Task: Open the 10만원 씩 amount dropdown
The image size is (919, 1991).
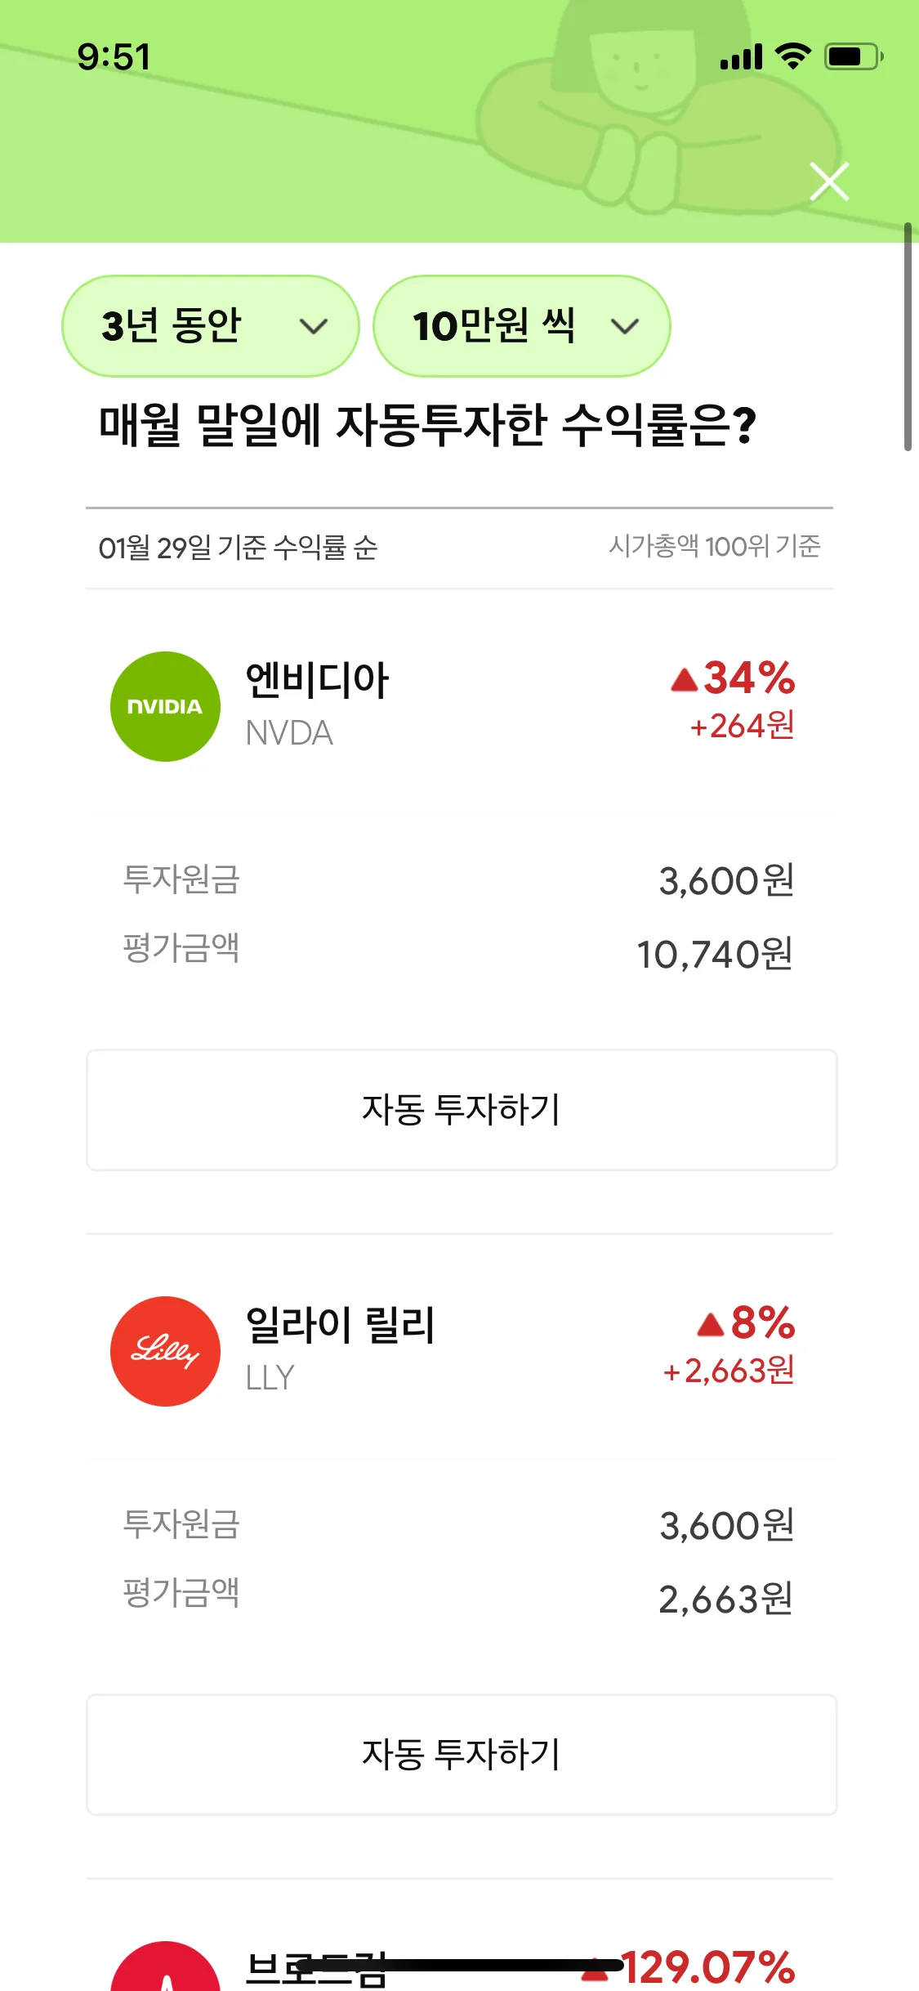Action: click(x=521, y=326)
